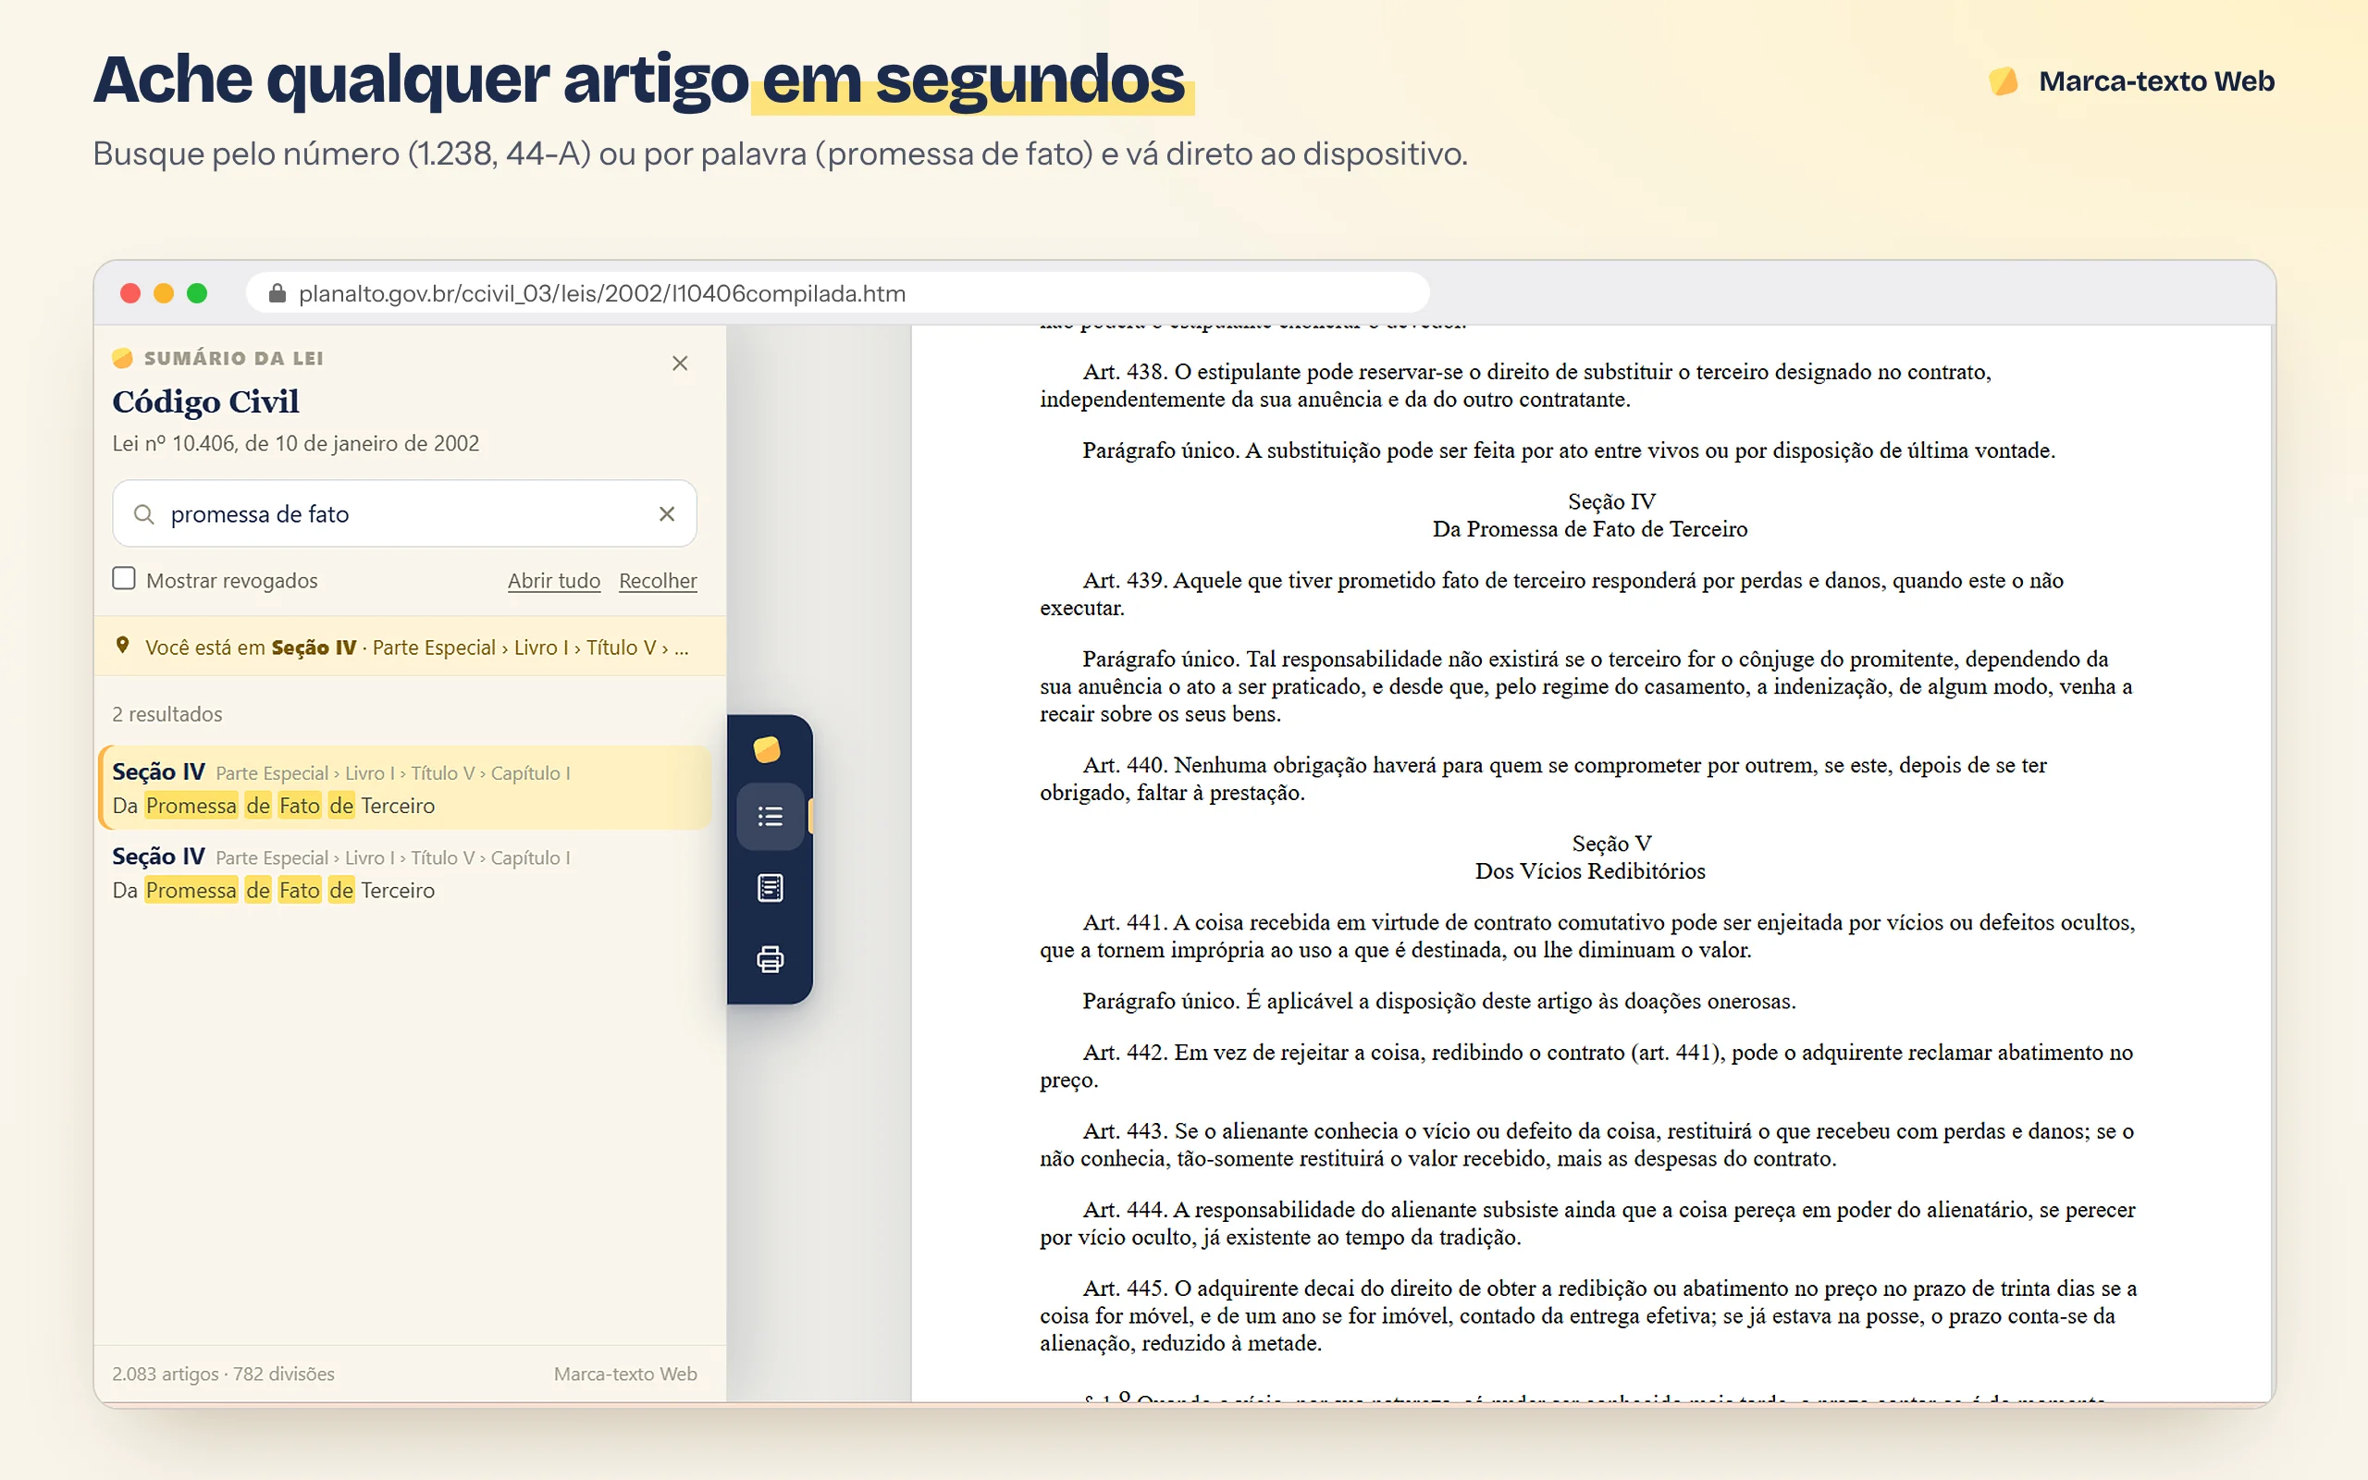Click 'Art. 440' paragraph text
2368x1480 pixels.
pyautogui.click(x=1543, y=778)
